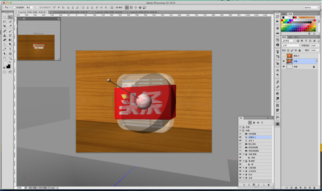
Task: Click the 3D slide mode icon
Action: 140,8
